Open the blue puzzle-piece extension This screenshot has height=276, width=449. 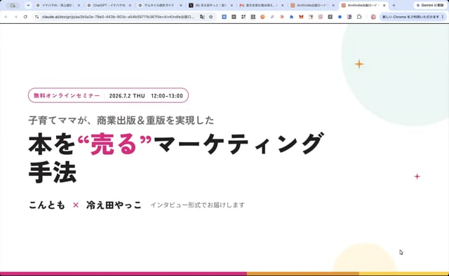pyautogui.click(x=292, y=17)
